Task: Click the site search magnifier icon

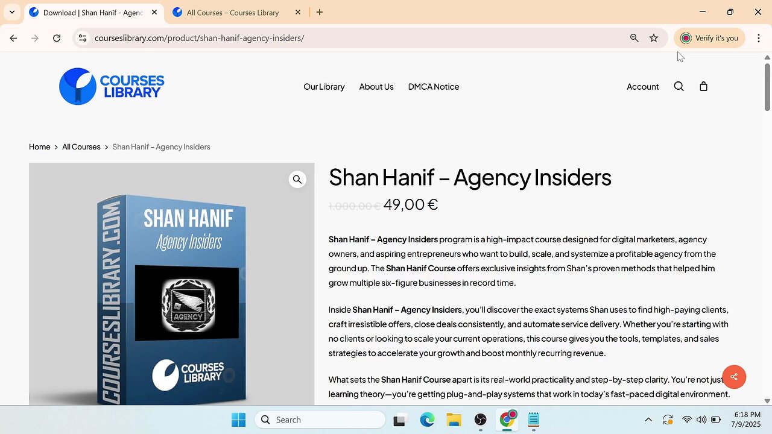Action: coord(679,86)
